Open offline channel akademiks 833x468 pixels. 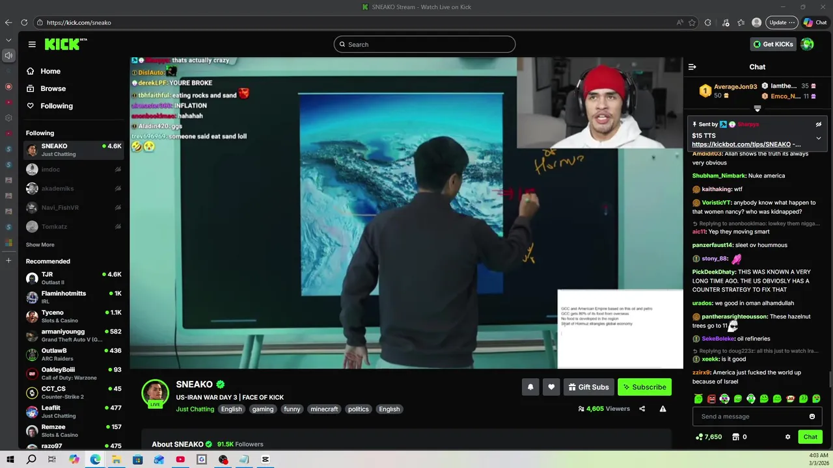point(74,188)
